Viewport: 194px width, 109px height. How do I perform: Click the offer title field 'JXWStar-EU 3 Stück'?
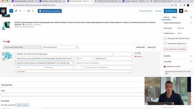point(63,54)
